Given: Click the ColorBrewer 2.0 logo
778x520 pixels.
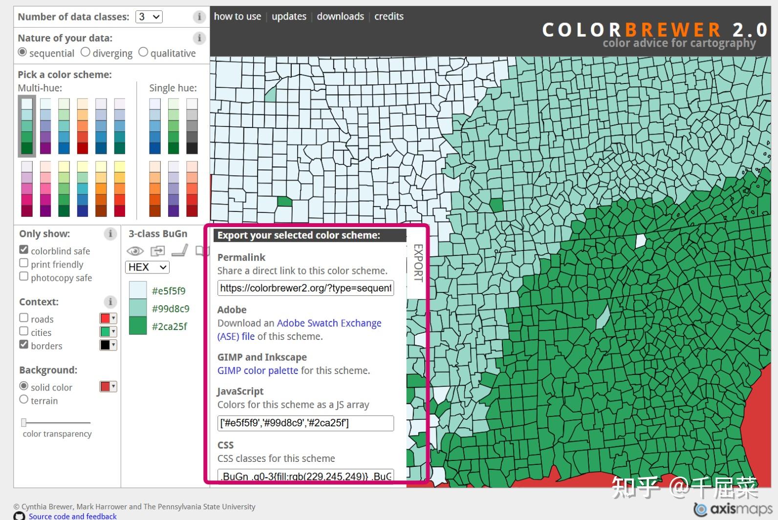Looking at the screenshot, I should pyautogui.click(x=655, y=30).
